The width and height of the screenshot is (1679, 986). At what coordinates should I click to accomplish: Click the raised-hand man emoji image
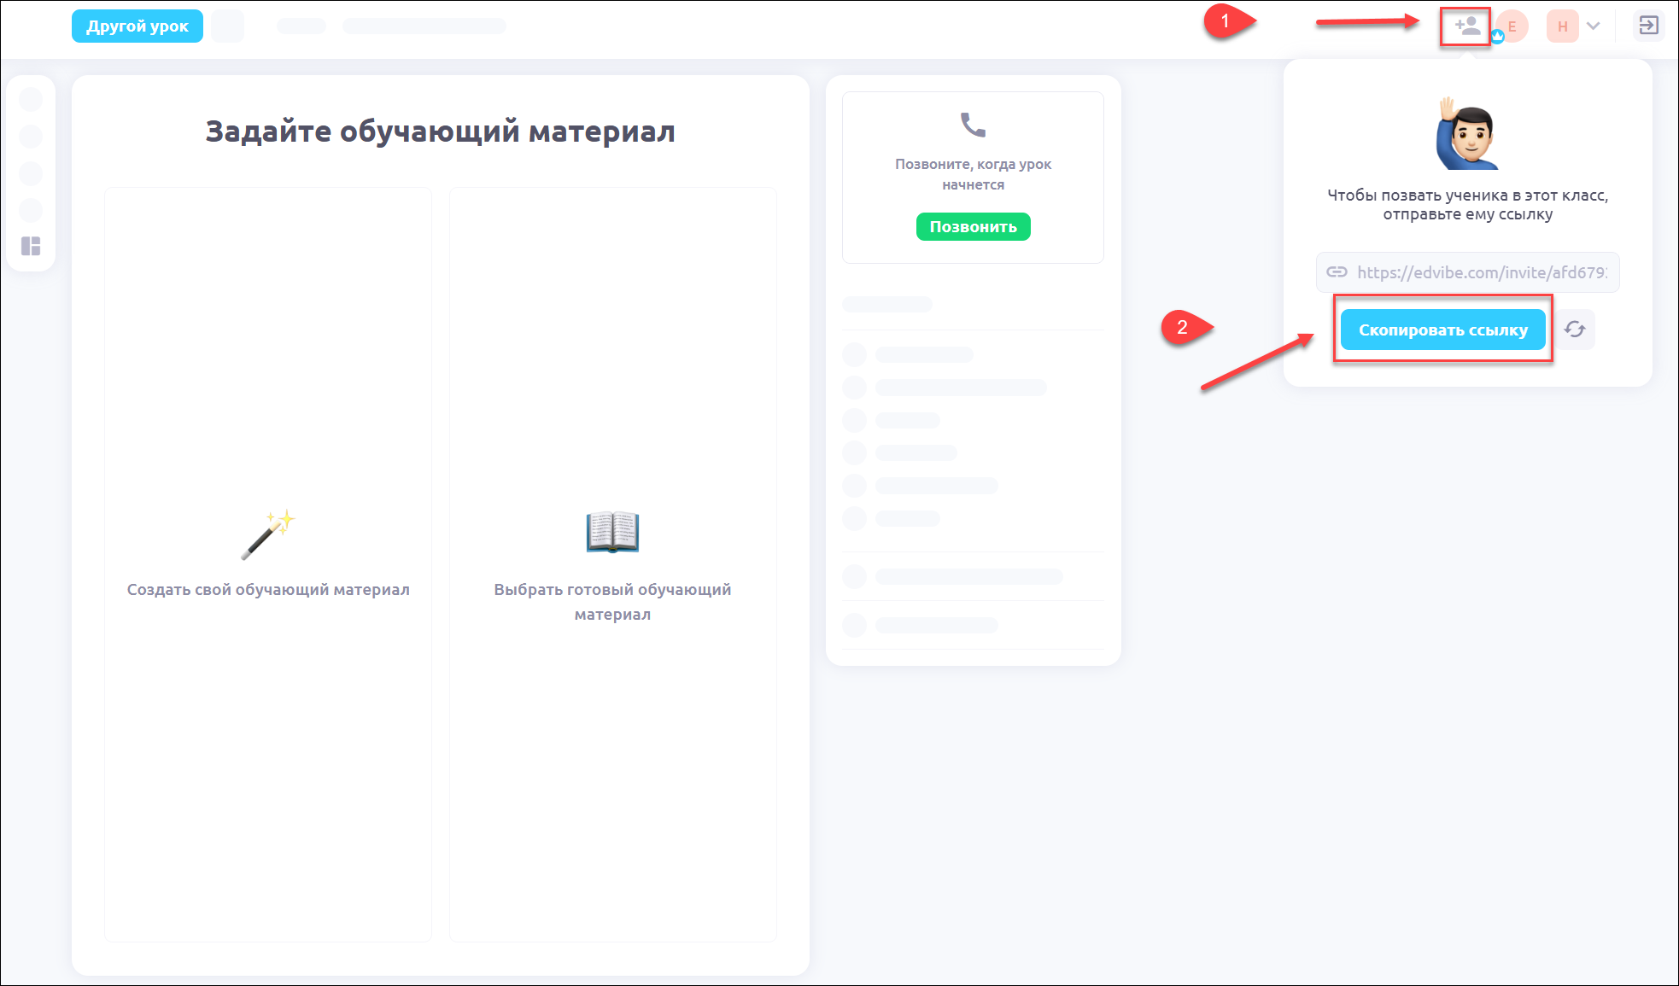pyautogui.click(x=1467, y=135)
